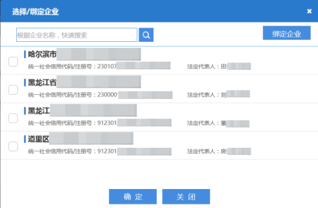Close the dialog with the X icon
Viewport: 318px width, 208px height.
point(309,11)
